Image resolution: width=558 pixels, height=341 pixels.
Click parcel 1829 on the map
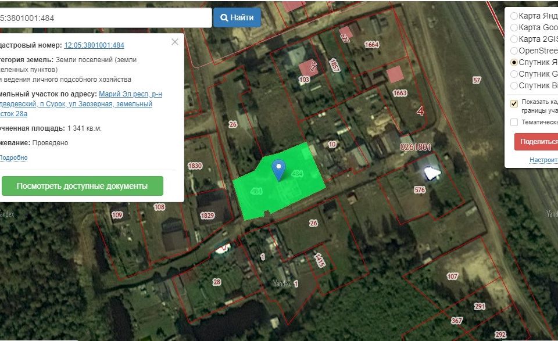pyautogui.click(x=208, y=216)
